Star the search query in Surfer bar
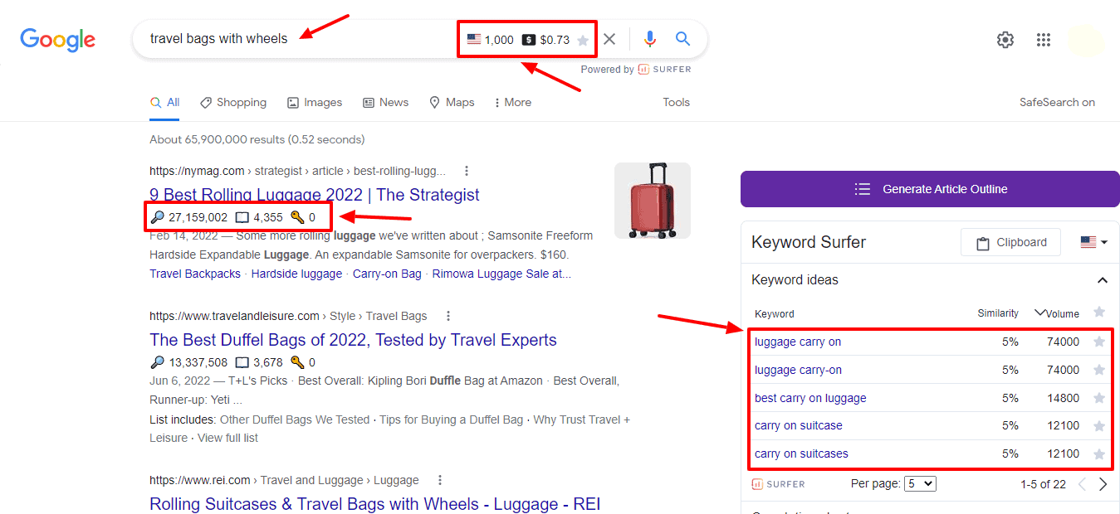Screen dimensions: 1120x514 click(583, 40)
